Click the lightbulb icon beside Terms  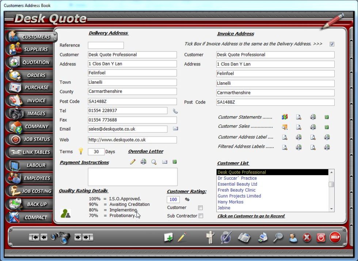(x=81, y=151)
